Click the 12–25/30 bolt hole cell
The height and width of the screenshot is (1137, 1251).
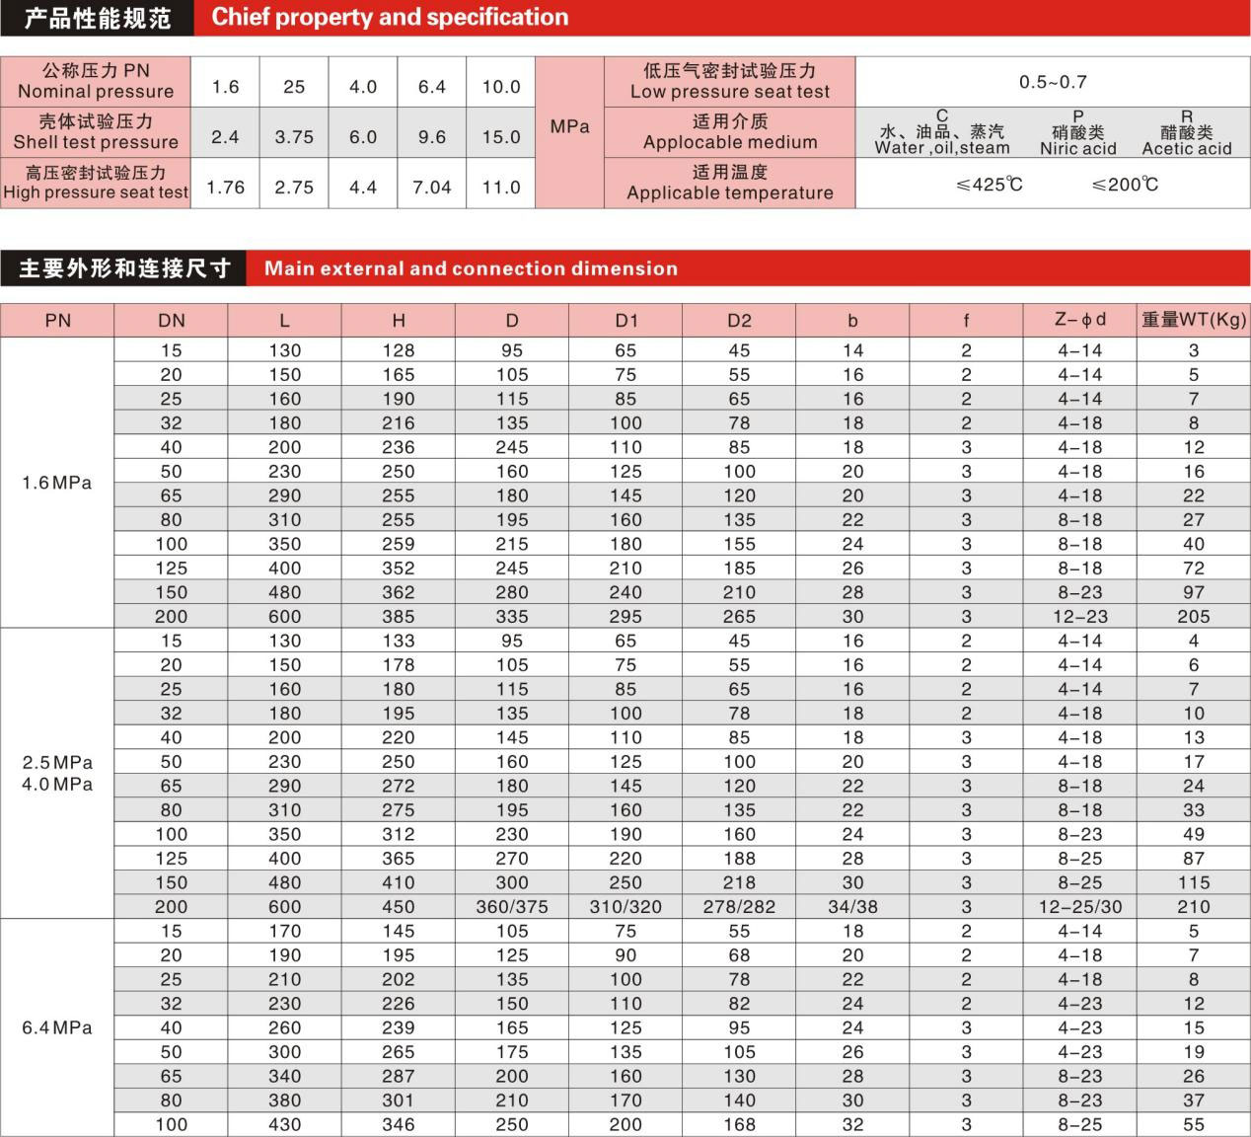point(1079,906)
